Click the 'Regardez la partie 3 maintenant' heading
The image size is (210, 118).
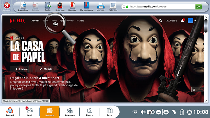35,78
